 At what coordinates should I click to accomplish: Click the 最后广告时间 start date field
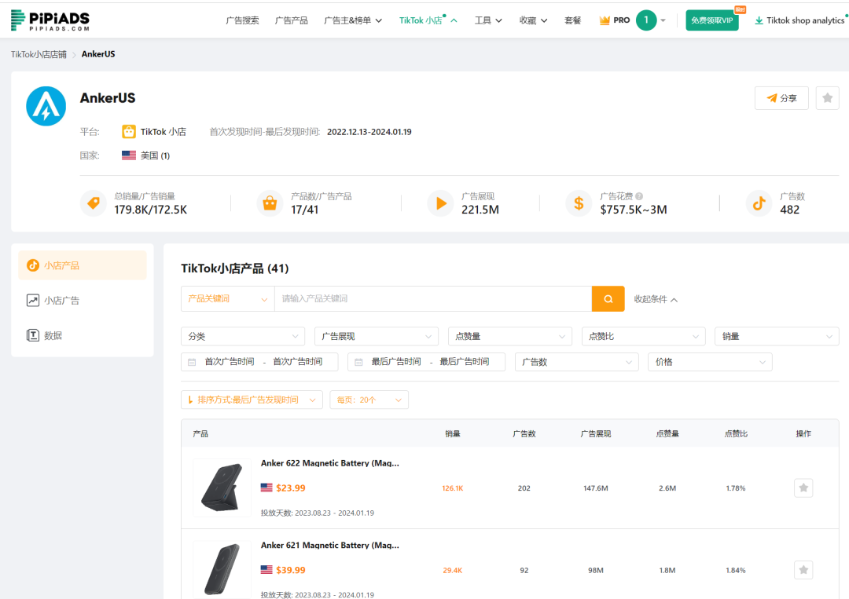(x=395, y=362)
